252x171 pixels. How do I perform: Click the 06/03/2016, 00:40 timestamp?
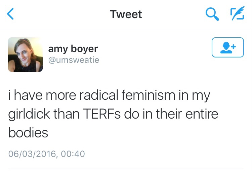pyautogui.click(x=46, y=154)
